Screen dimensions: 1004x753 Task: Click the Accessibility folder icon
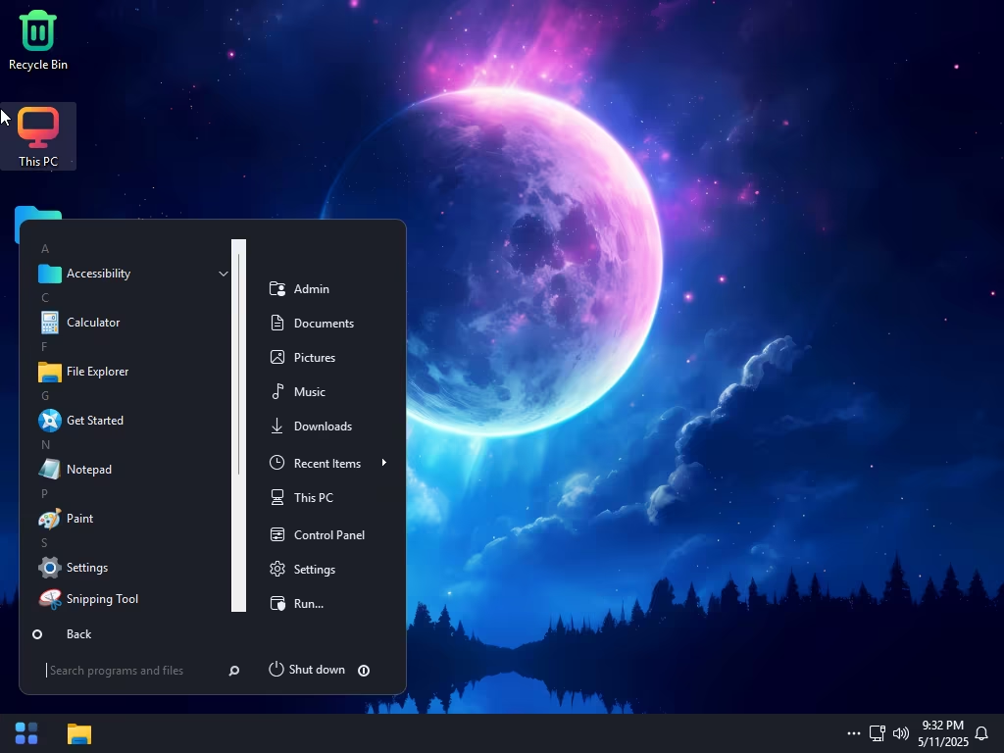pyautogui.click(x=49, y=274)
